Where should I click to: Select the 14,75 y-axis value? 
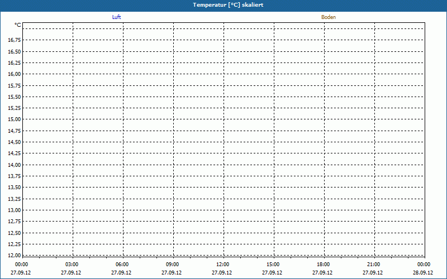click(x=15, y=131)
